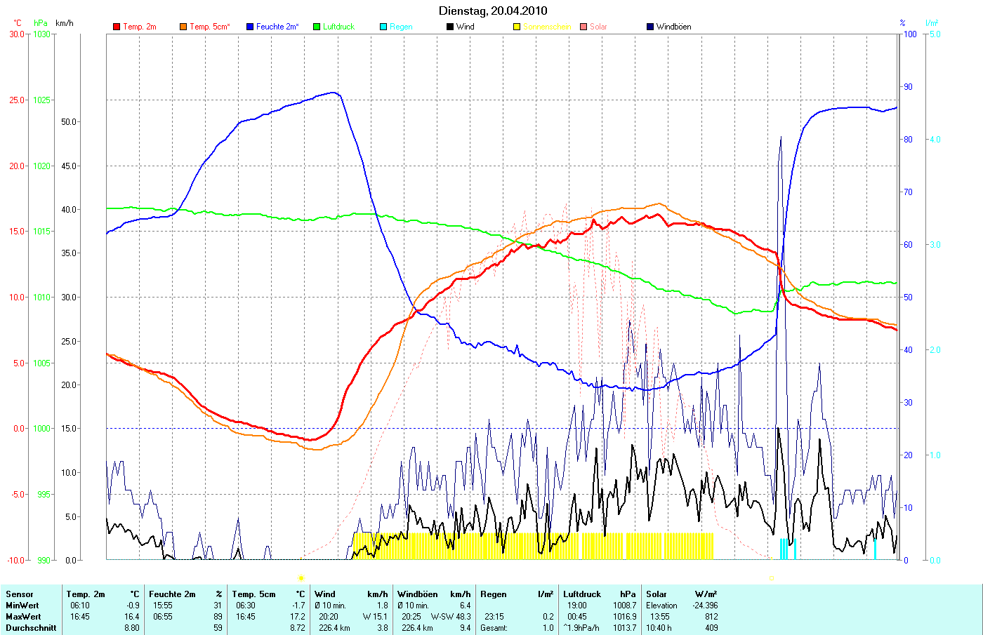The height and width of the screenshot is (635, 983).
Task: Click the 'Windböen' table column header
Action: coord(418,594)
